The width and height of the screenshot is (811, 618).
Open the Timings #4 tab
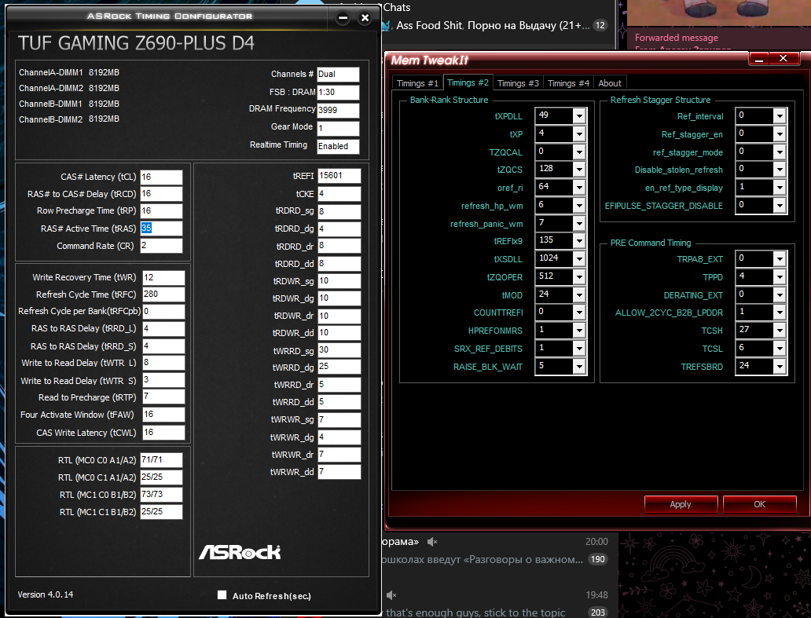[568, 83]
